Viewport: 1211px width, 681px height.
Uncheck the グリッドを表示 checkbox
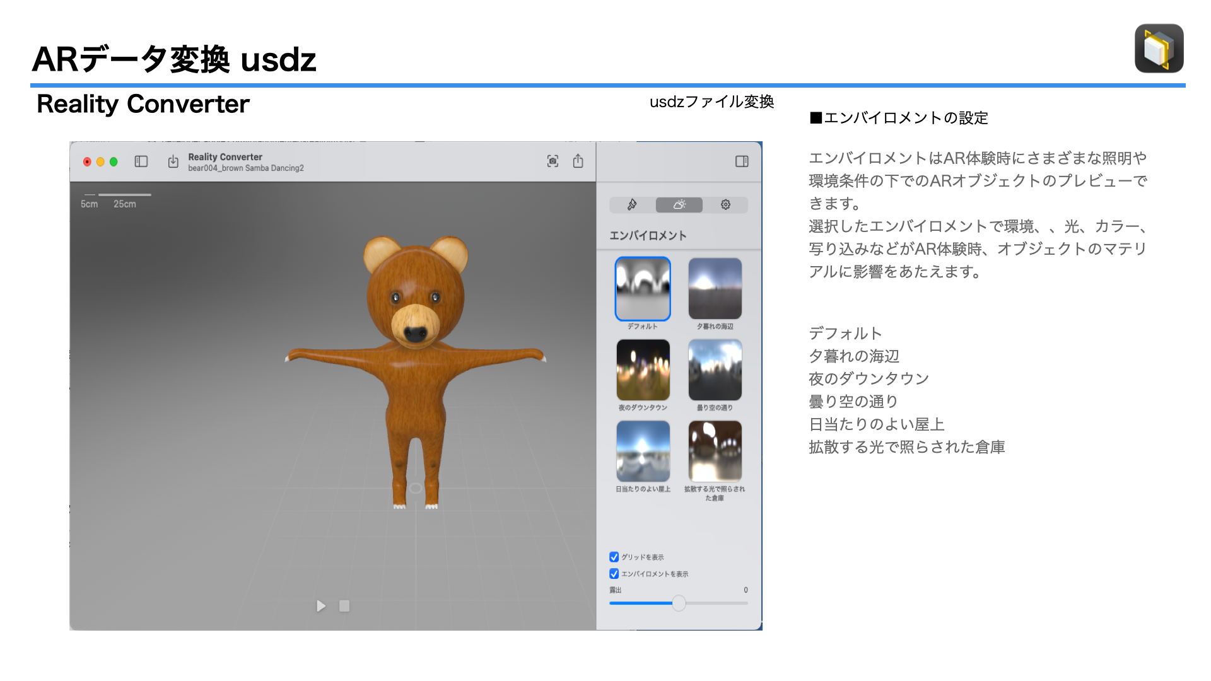614,557
